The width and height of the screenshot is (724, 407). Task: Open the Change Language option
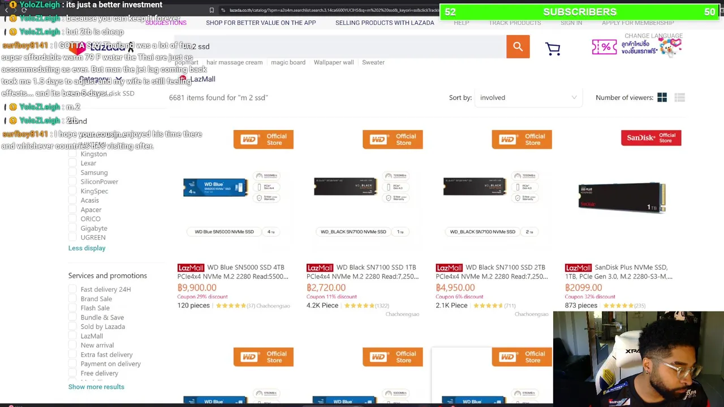click(653, 36)
